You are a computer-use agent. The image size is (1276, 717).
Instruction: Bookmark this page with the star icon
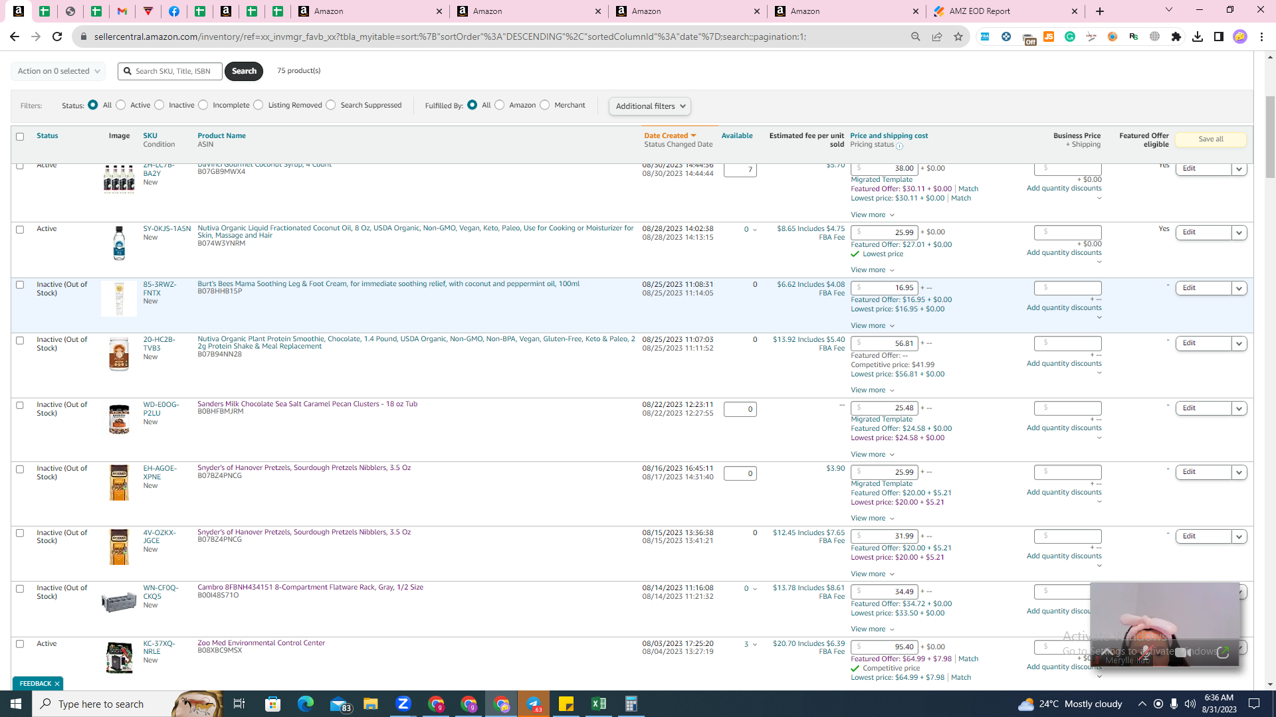[x=958, y=37]
